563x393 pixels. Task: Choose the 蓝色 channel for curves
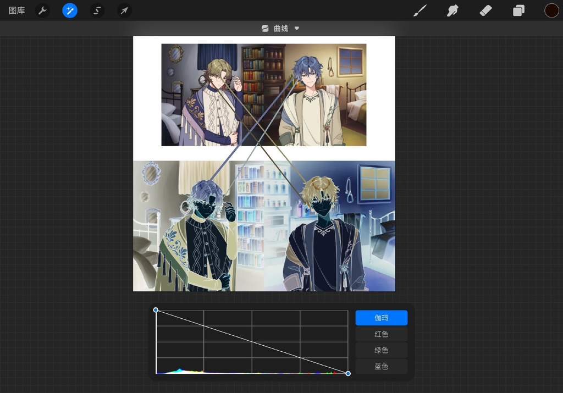click(x=381, y=366)
